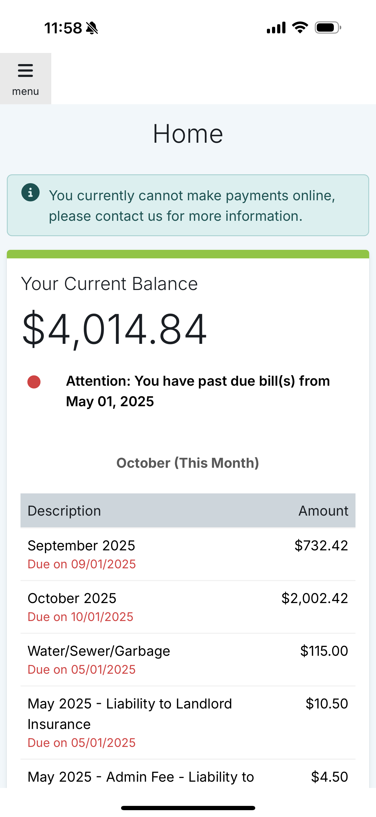
Task: Tap the Description column header
Action: pos(64,510)
